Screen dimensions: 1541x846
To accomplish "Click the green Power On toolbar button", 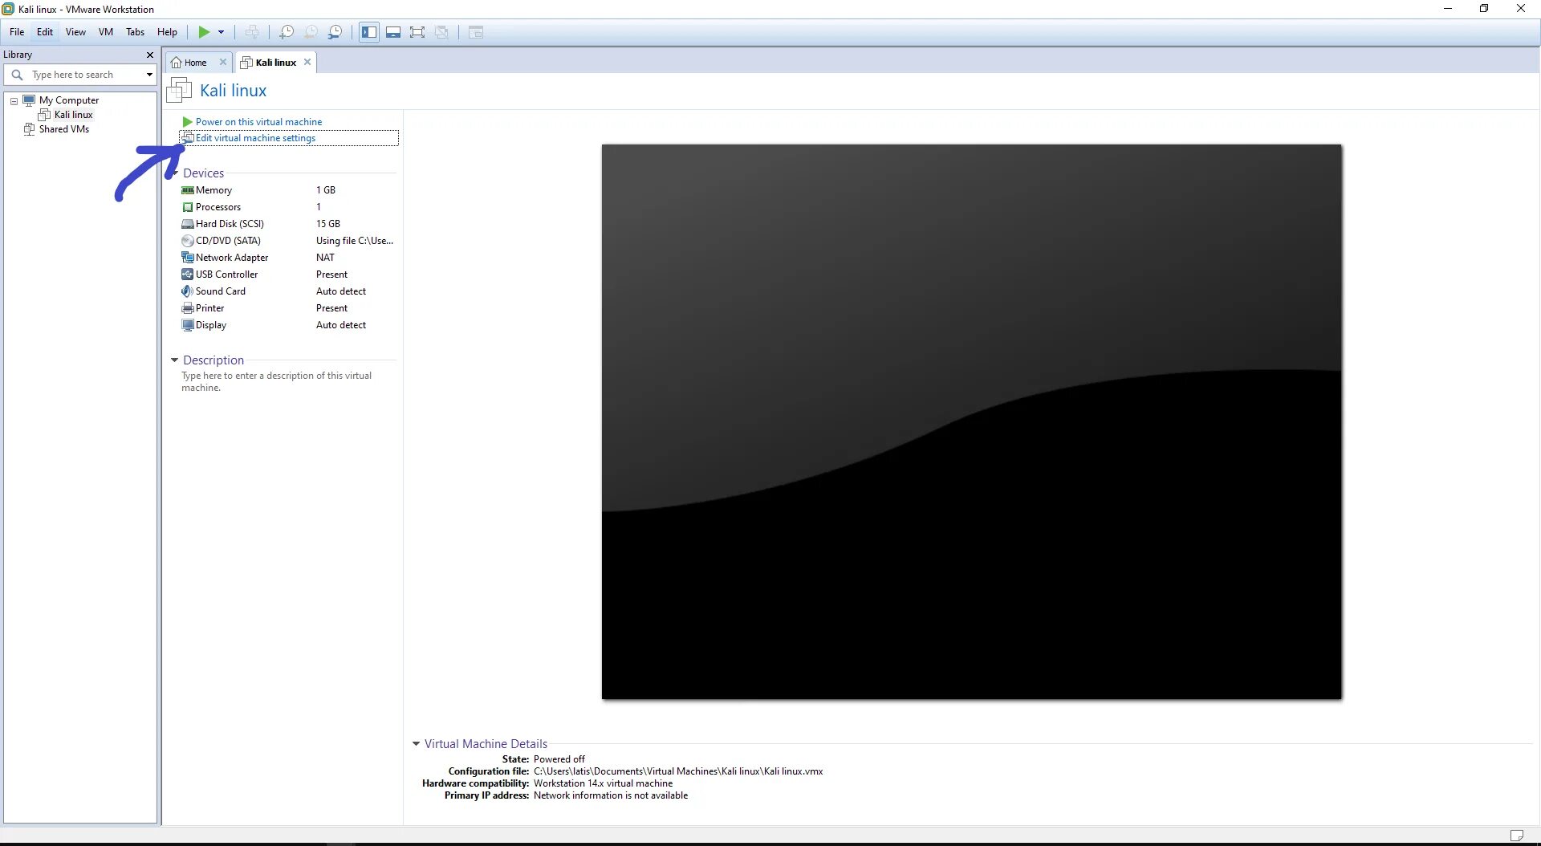I will 204,32.
